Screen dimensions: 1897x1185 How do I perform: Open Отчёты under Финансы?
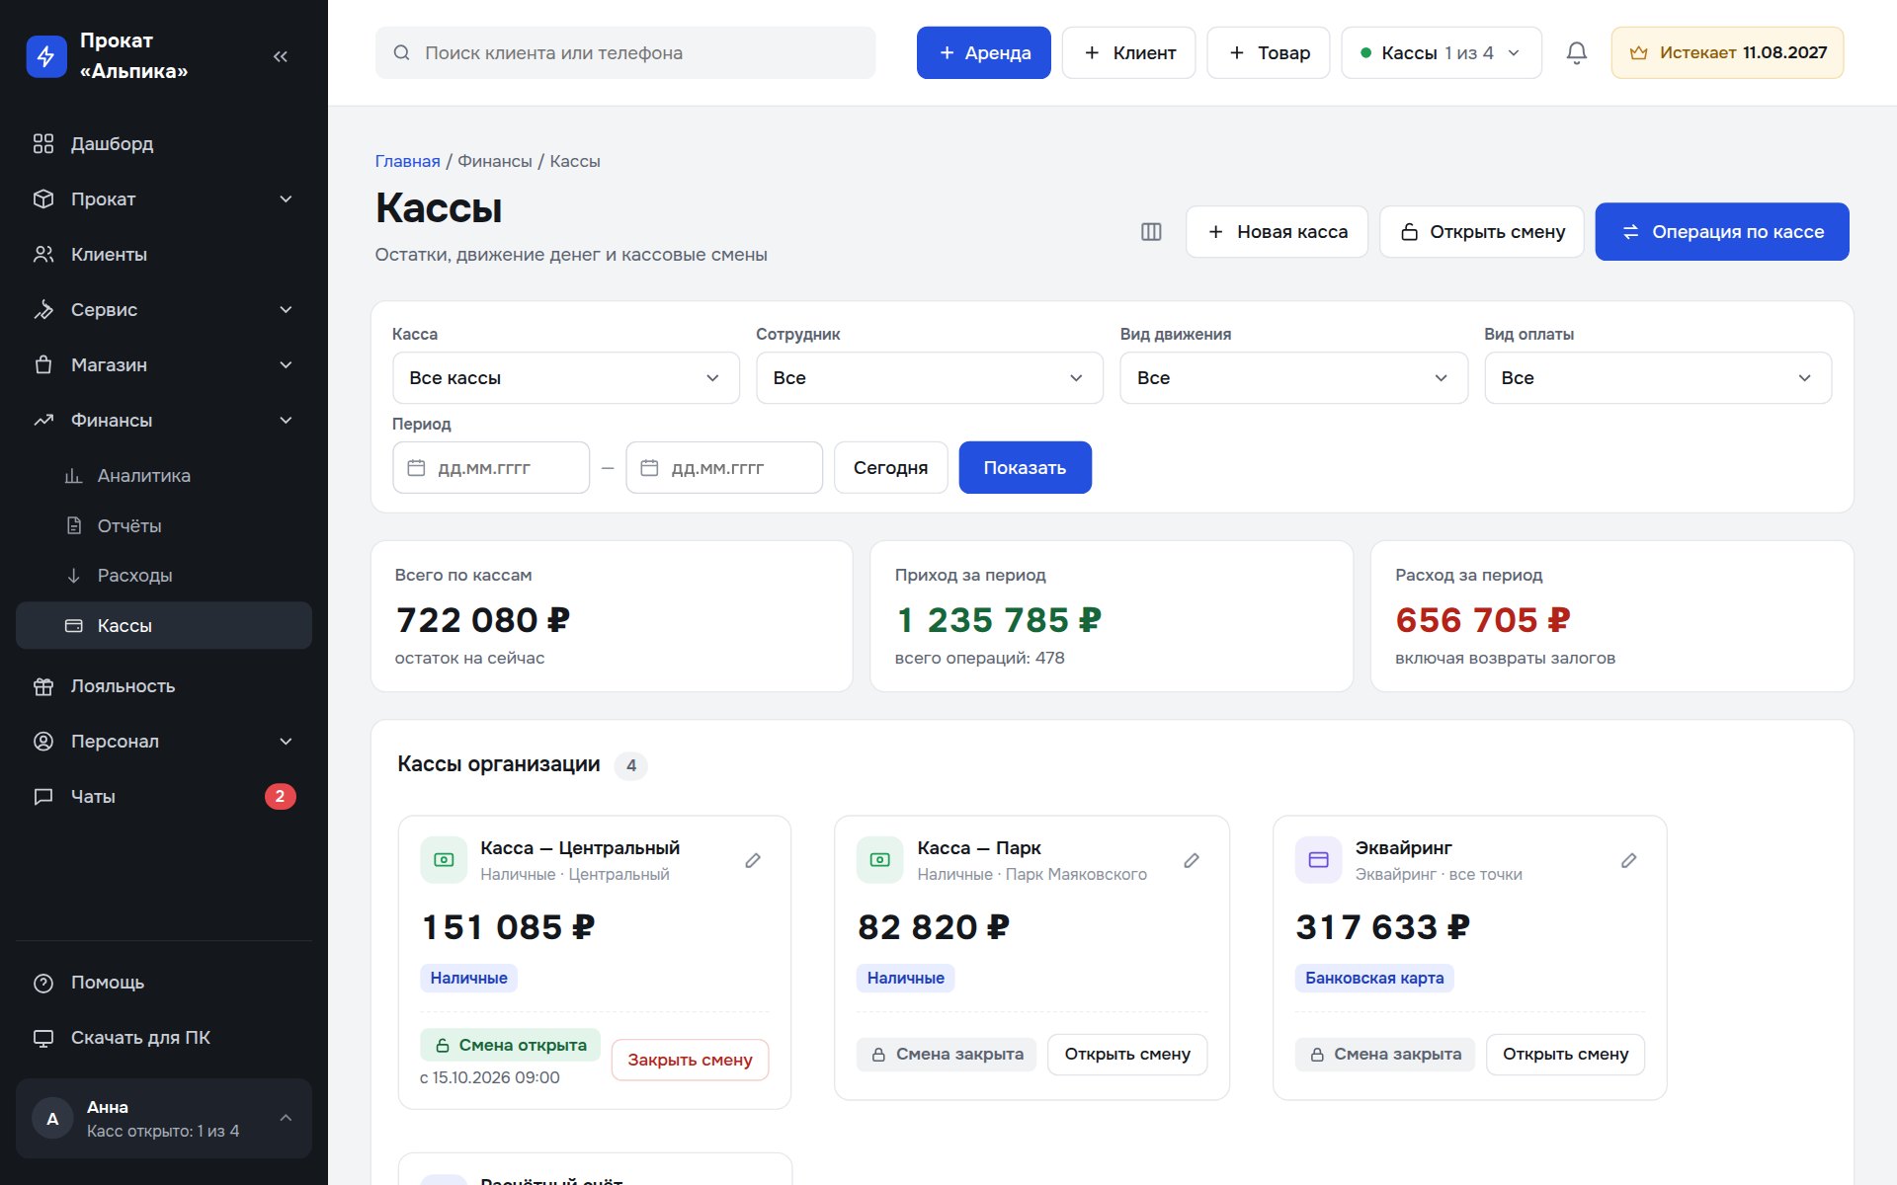coord(164,525)
